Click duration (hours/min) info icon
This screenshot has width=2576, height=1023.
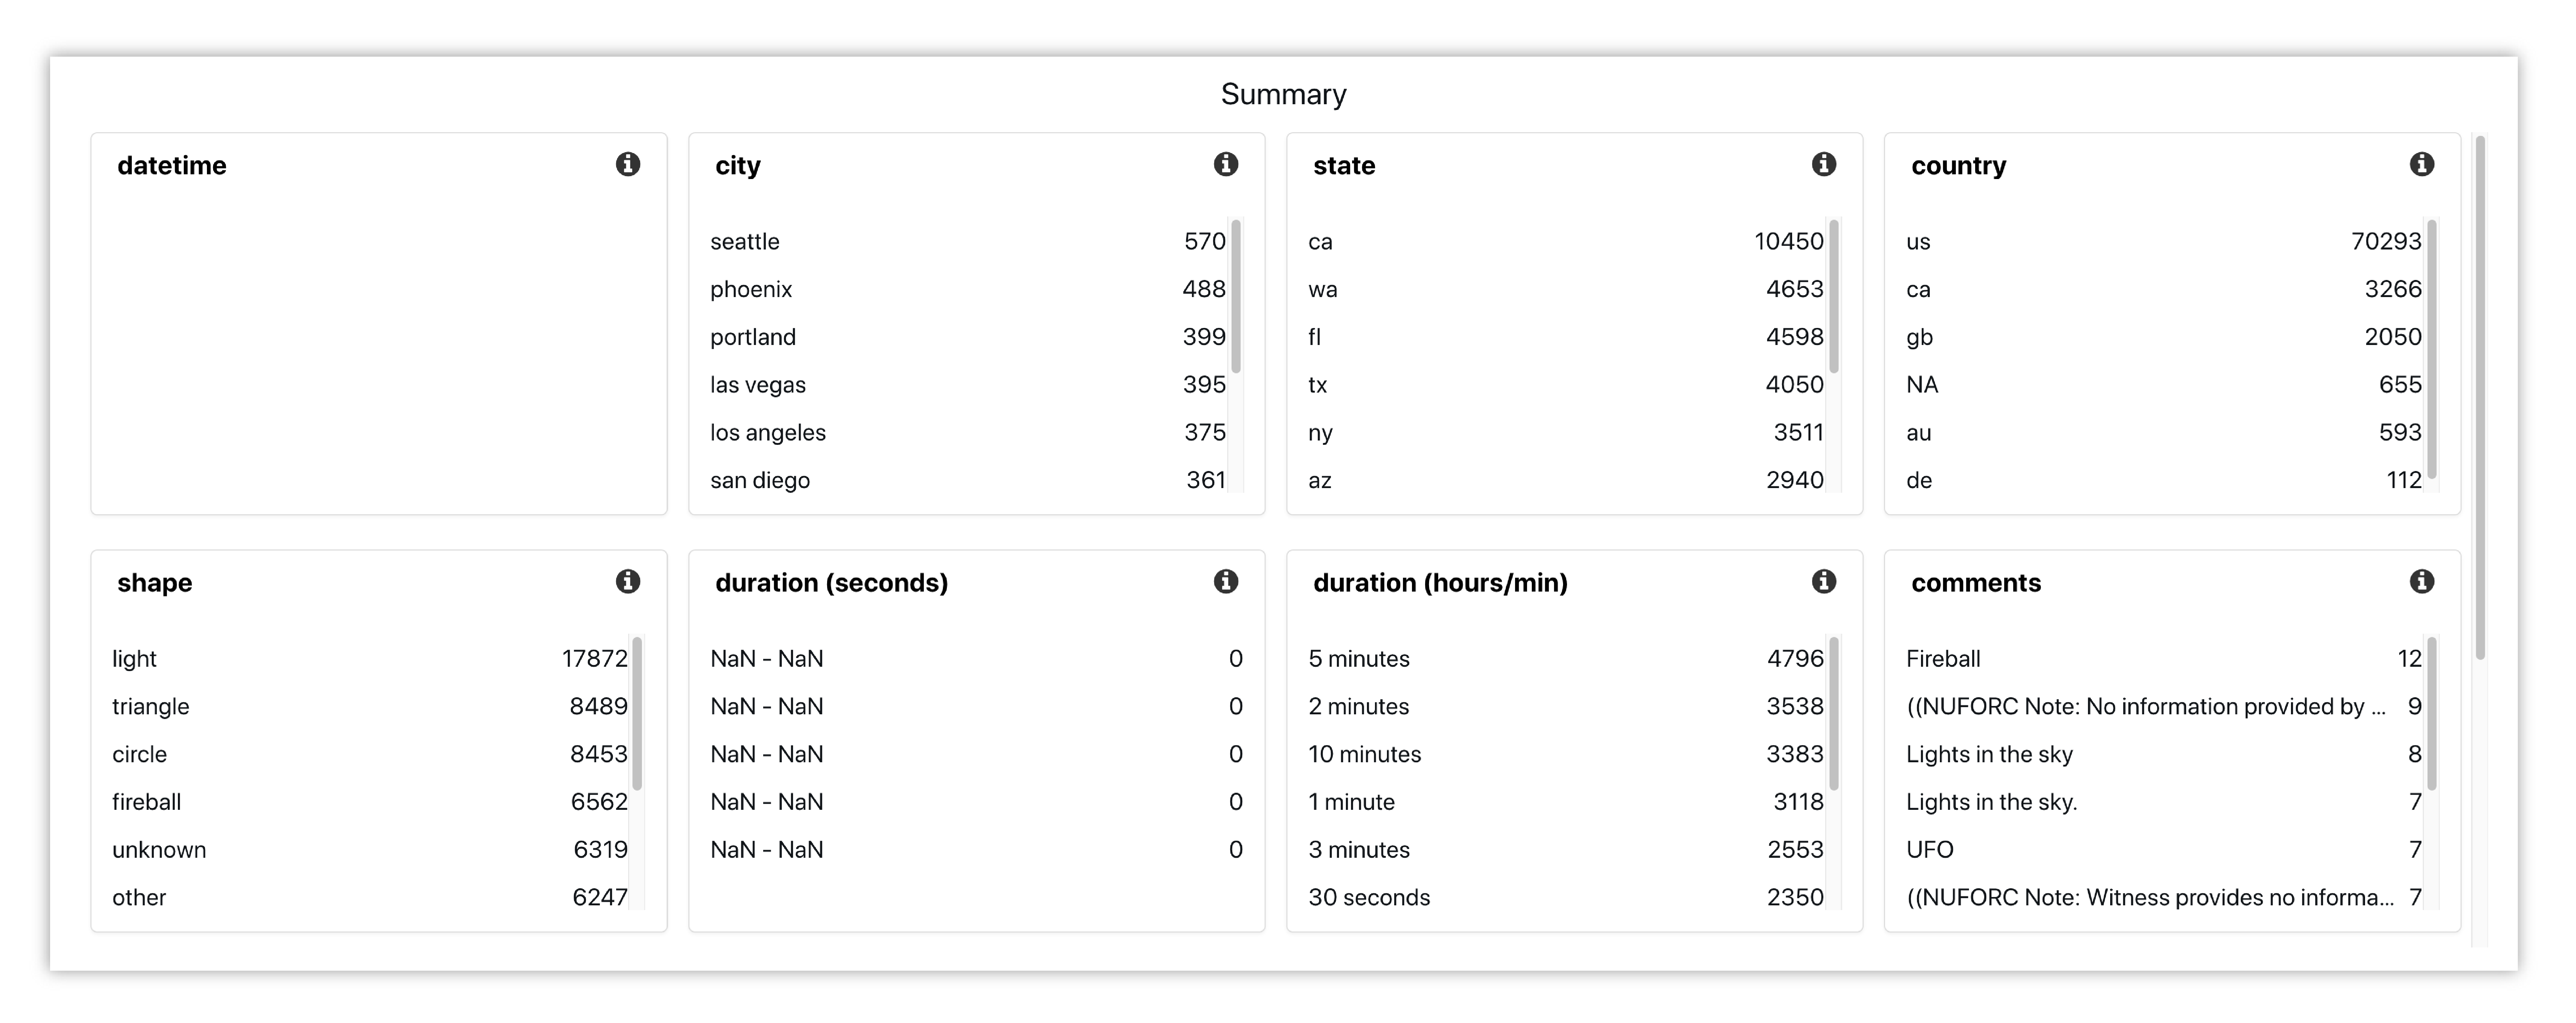tap(1824, 581)
